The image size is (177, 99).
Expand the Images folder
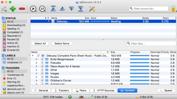click(x=37, y=74)
